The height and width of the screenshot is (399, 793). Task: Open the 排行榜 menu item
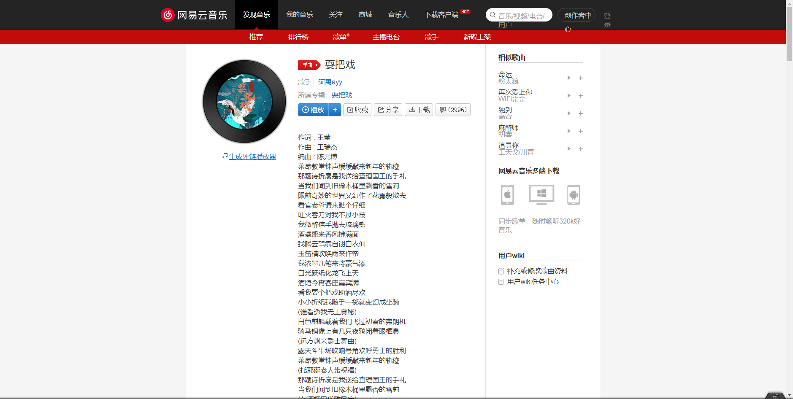point(298,37)
